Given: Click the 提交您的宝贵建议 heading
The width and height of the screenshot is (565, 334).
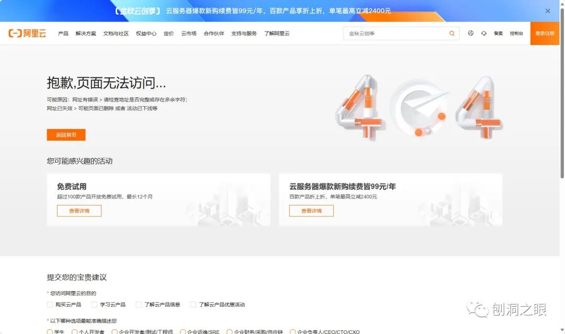Looking at the screenshot, I should 77,277.
